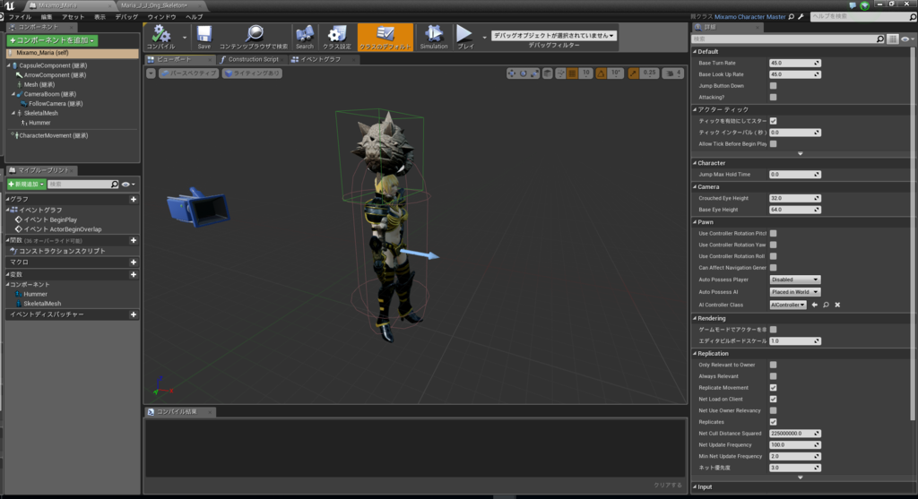The width and height of the screenshot is (918, 499).
Task: Toggle the Always Relevant checkbox
Action: pyautogui.click(x=774, y=377)
